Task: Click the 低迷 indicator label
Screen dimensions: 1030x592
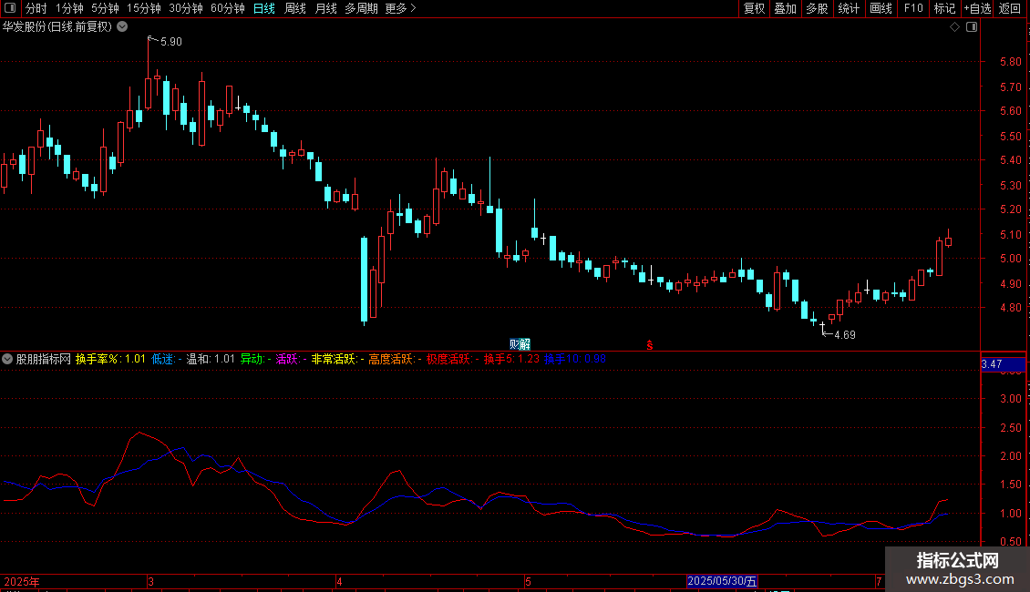Action: click(x=163, y=359)
